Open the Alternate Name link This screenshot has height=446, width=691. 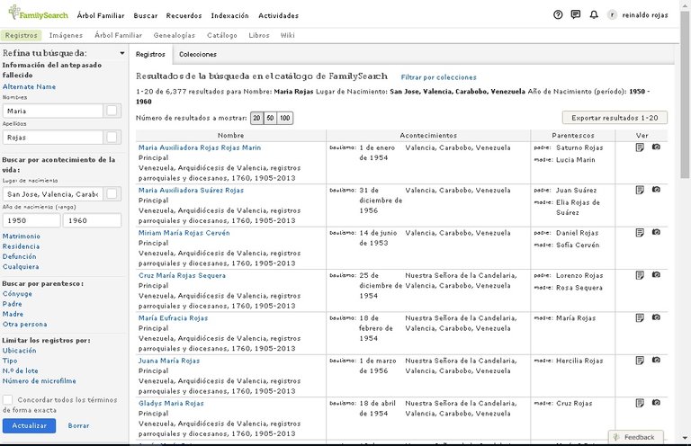(x=29, y=86)
